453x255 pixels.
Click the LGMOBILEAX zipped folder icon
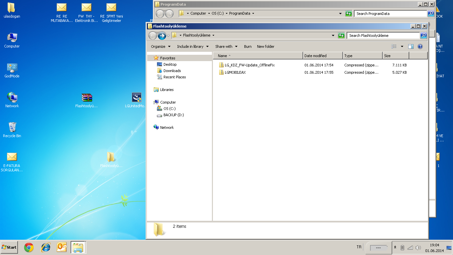point(222,72)
